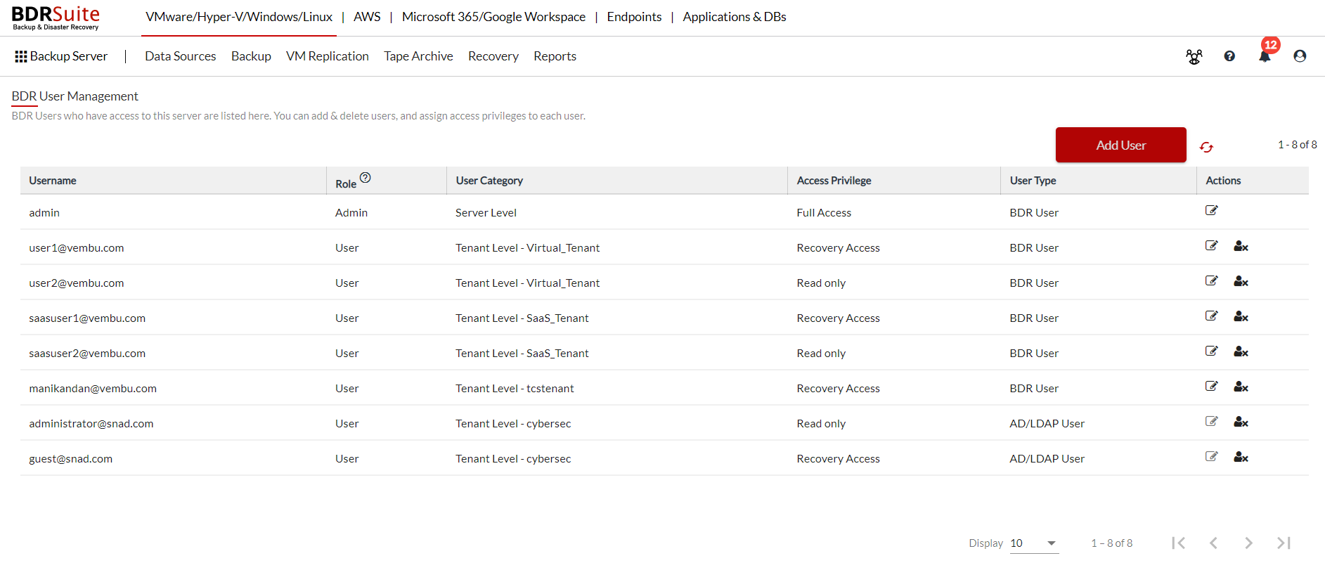Go to the next page
The height and width of the screenshot is (582, 1325).
[x=1248, y=543]
